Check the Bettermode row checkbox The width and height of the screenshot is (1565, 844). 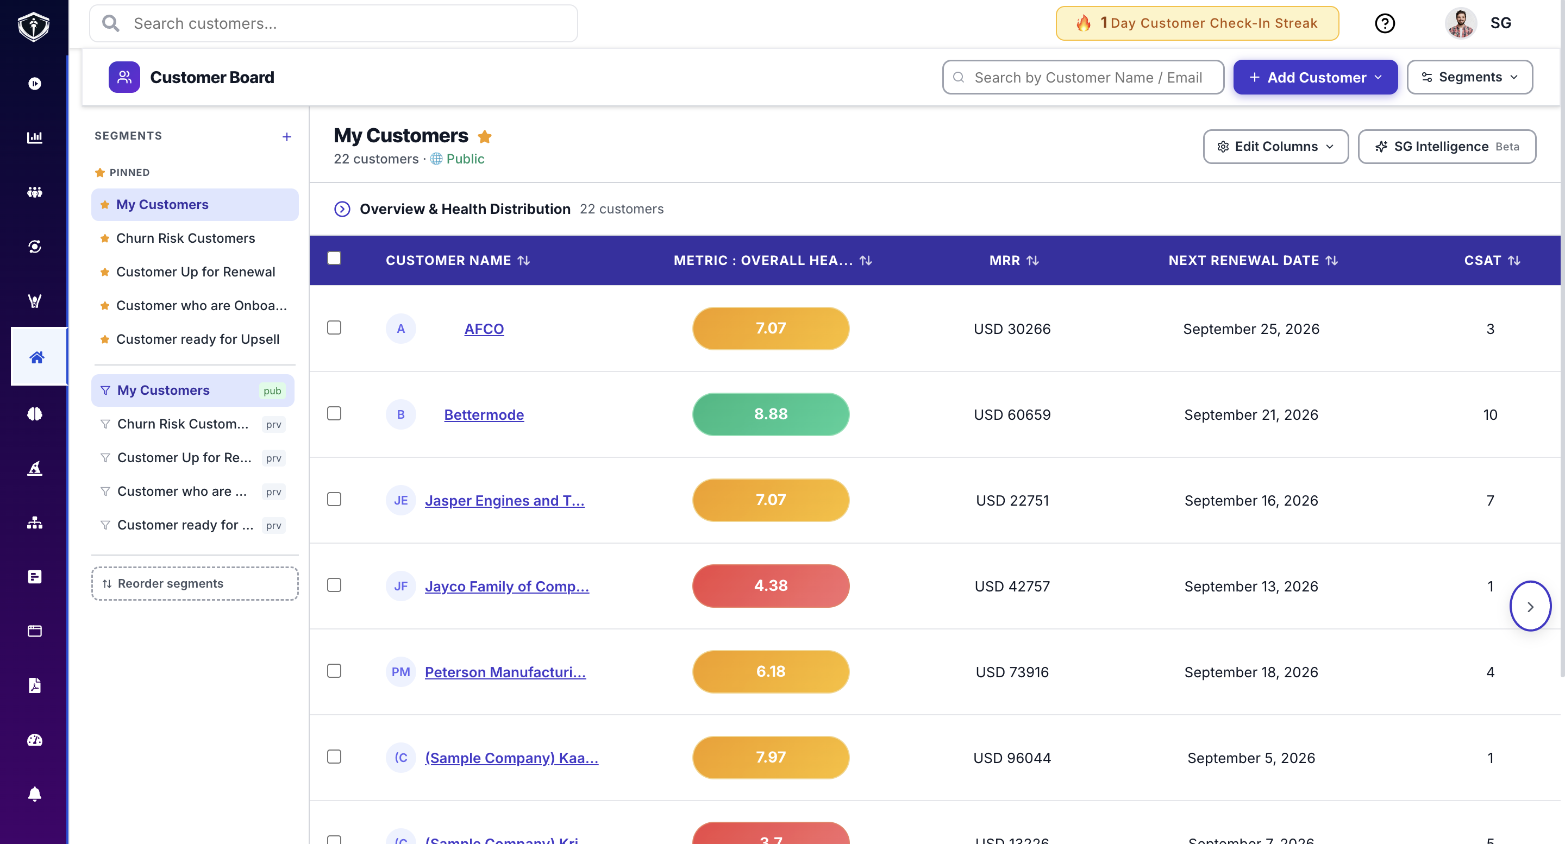click(334, 413)
